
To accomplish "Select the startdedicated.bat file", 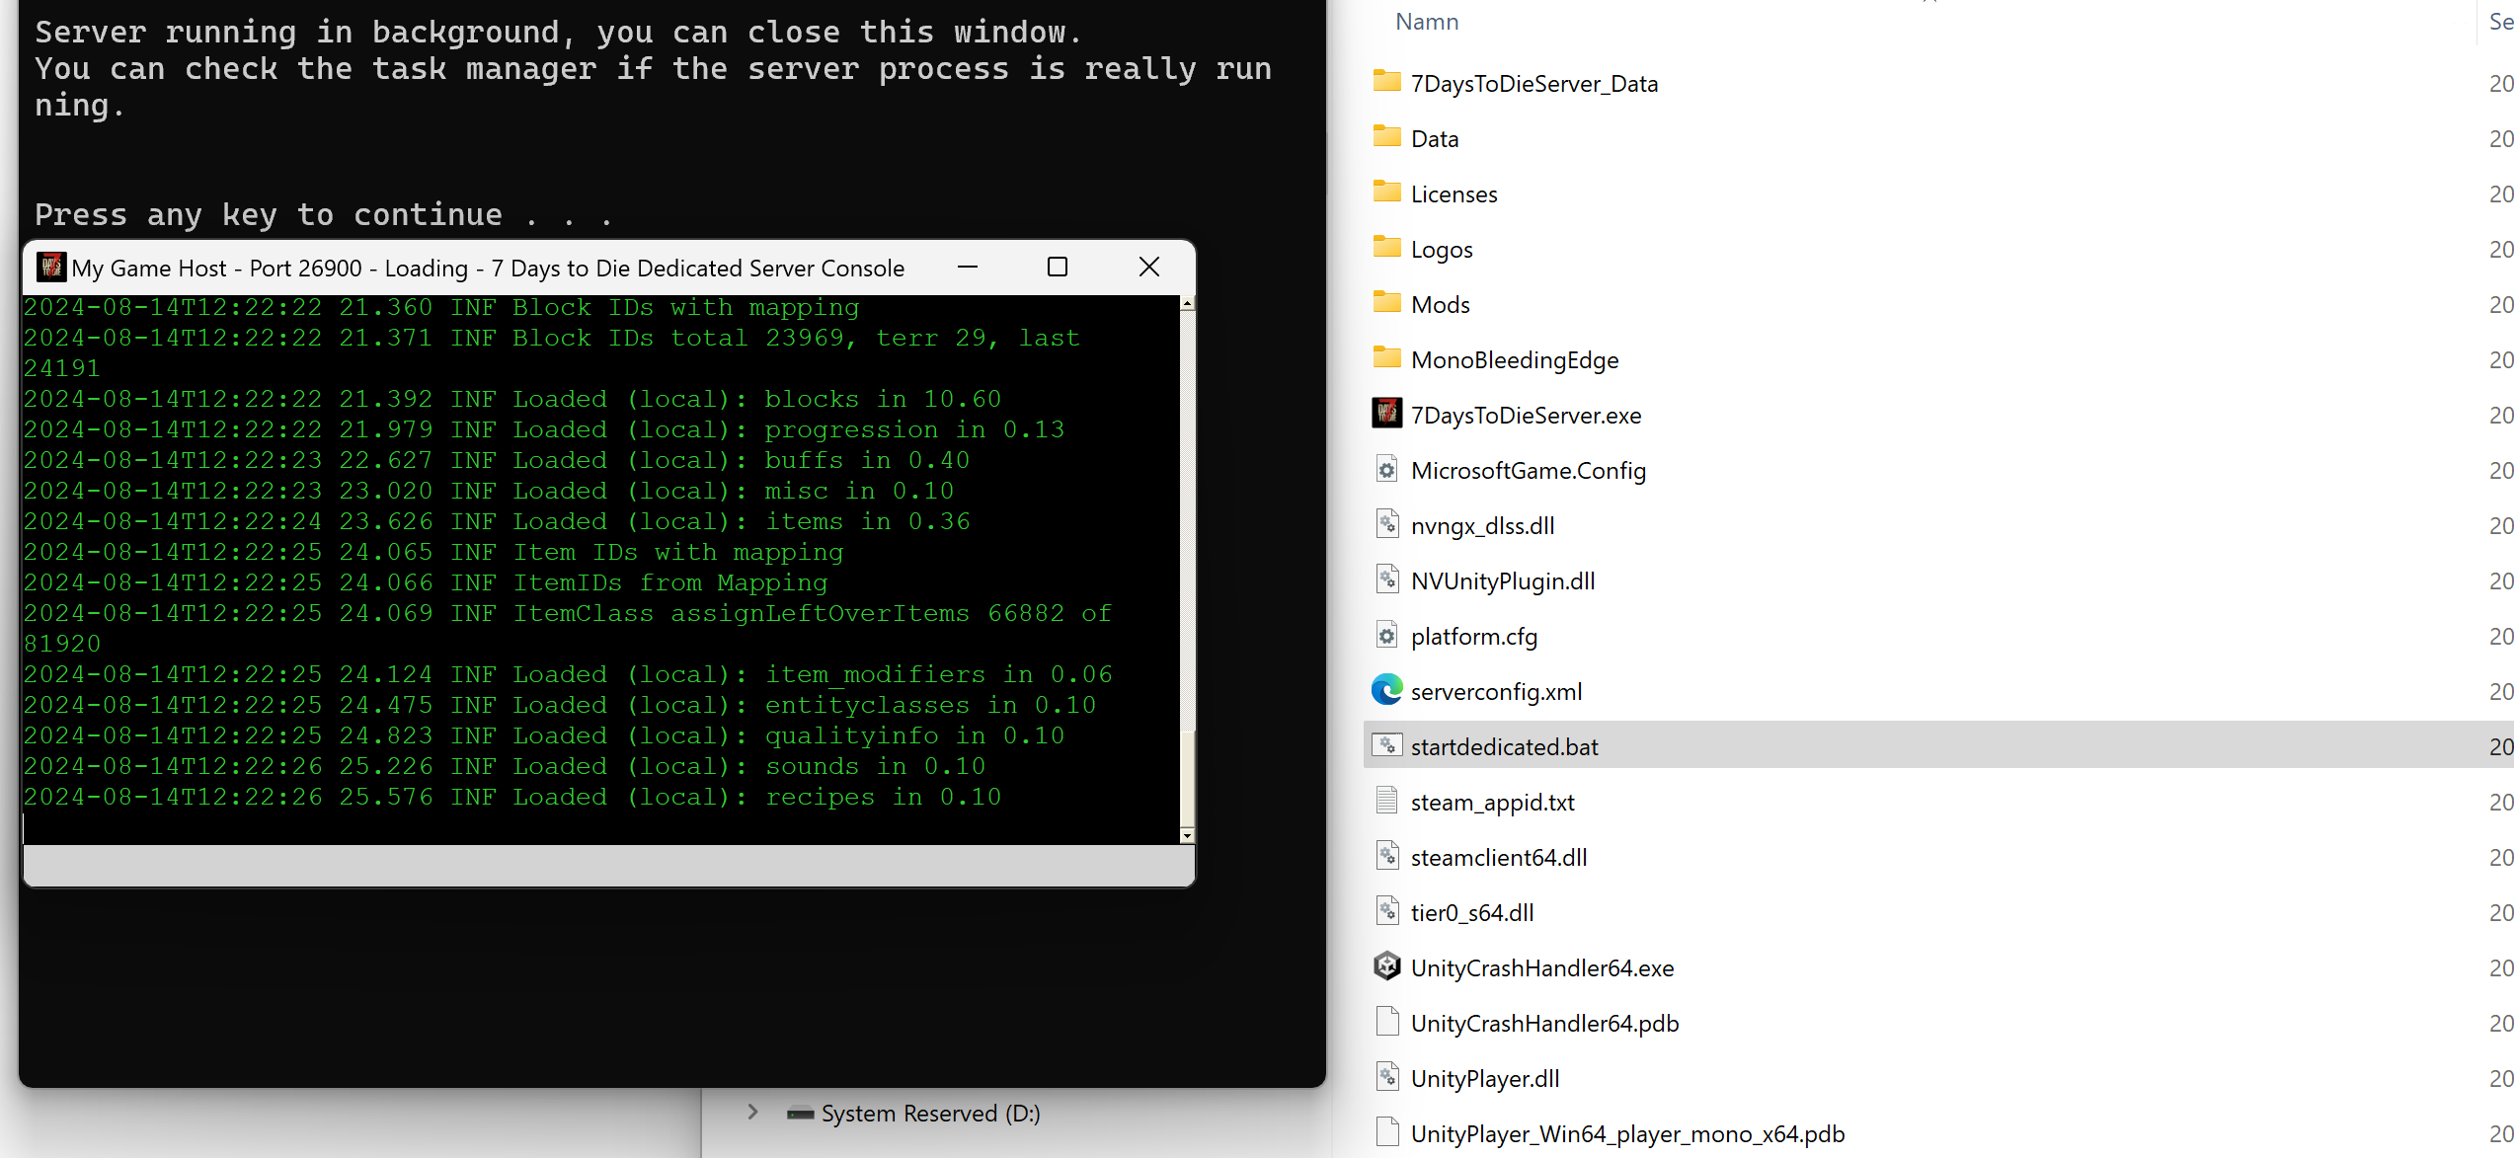I will [1503, 746].
